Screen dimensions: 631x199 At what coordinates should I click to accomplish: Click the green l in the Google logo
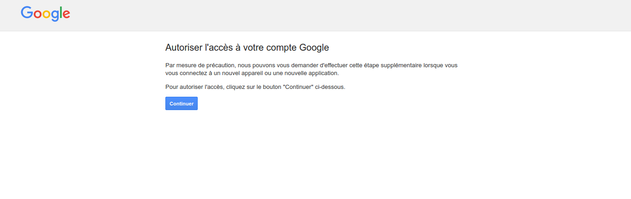[x=61, y=13]
